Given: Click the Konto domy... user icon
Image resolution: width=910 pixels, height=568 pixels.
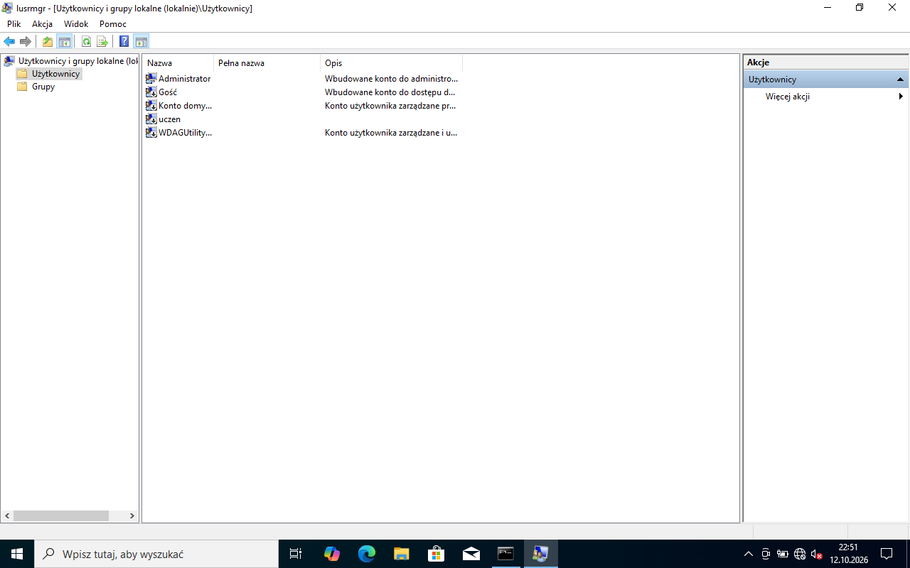Looking at the screenshot, I should [x=151, y=106].
